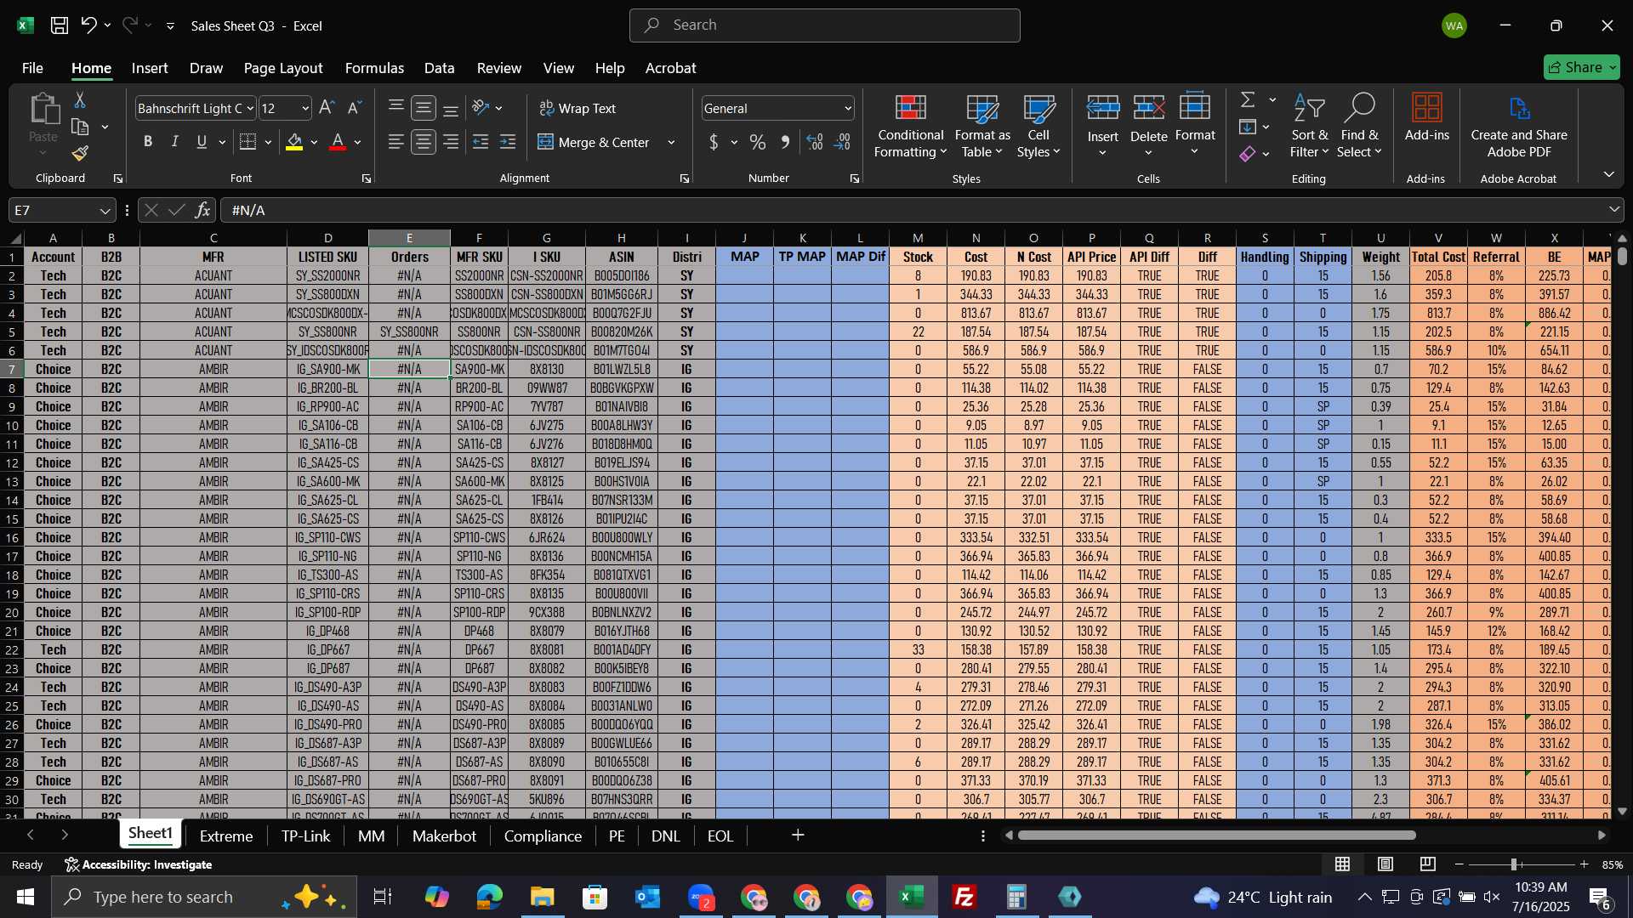Toggle Align Left

click(396, 142)
